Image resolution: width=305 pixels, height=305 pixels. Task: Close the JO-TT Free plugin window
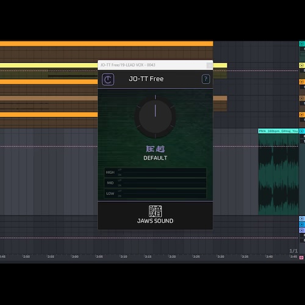209,65
